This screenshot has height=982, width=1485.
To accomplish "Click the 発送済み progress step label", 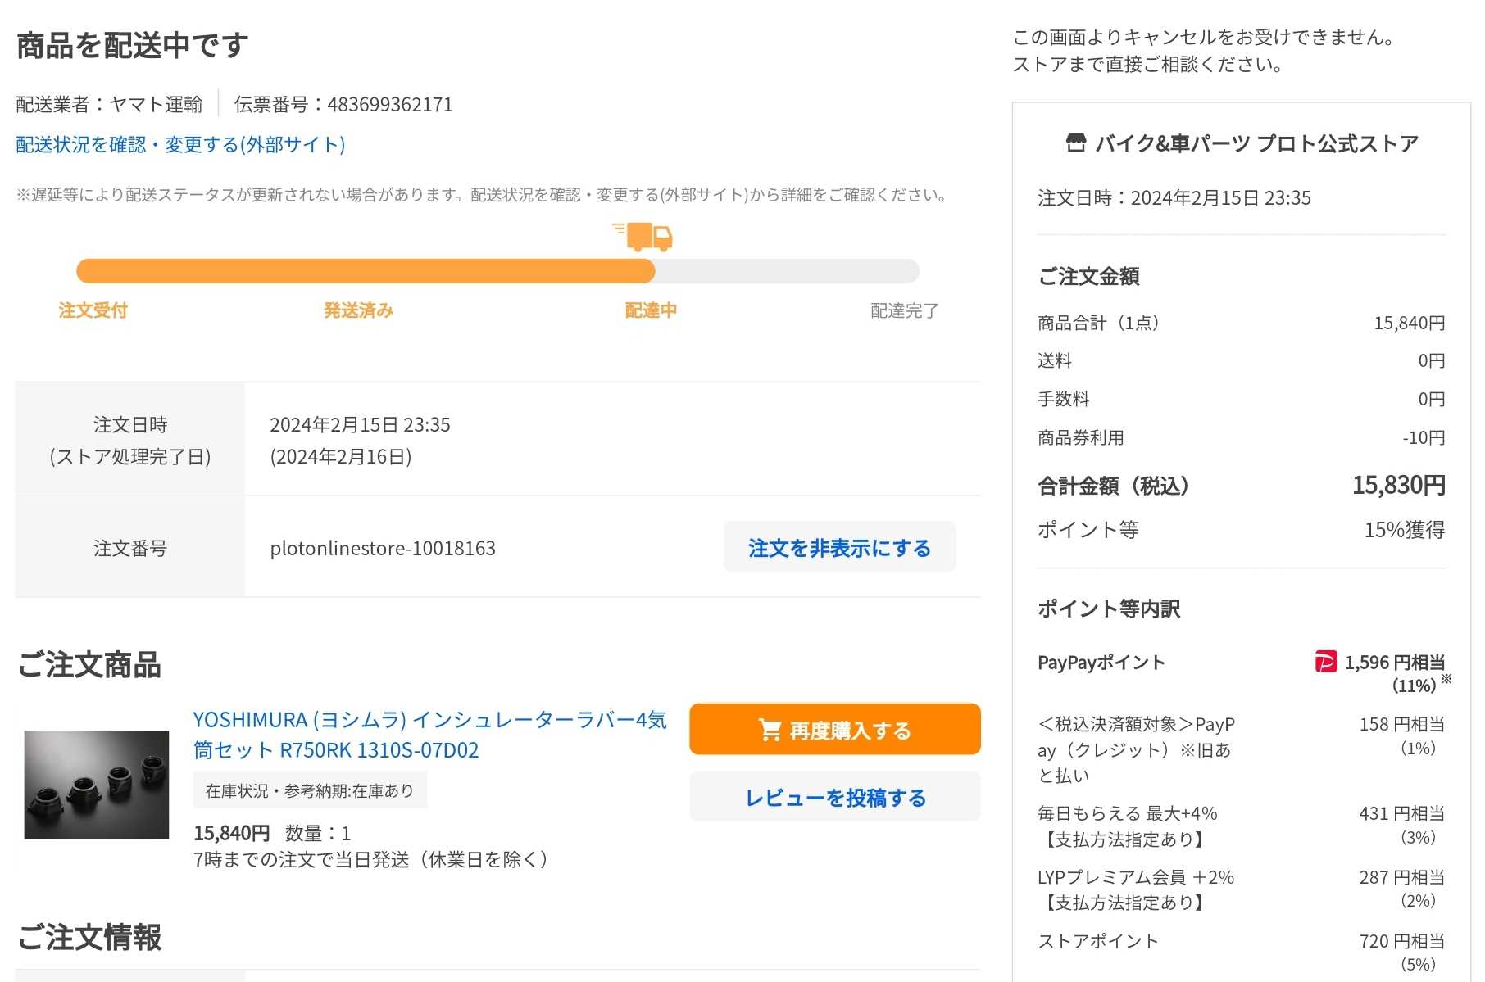I will click(x=358, y=310).
